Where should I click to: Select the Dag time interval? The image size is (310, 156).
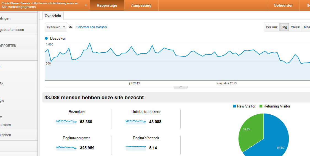coord(284,27)
